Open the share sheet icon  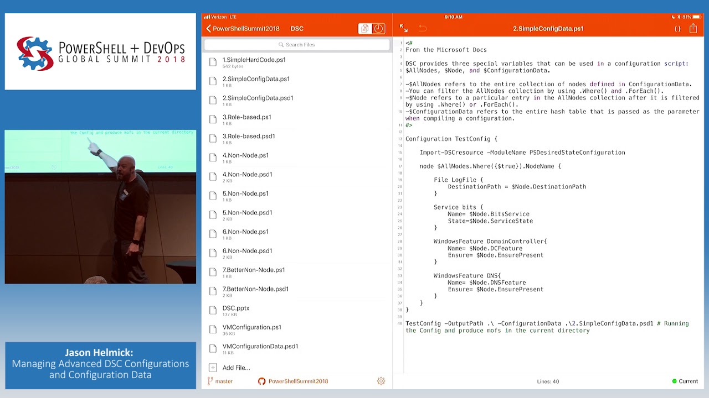tap(693, 28)
